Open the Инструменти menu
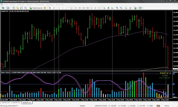The image size is (178, 107). coord(40,5)
